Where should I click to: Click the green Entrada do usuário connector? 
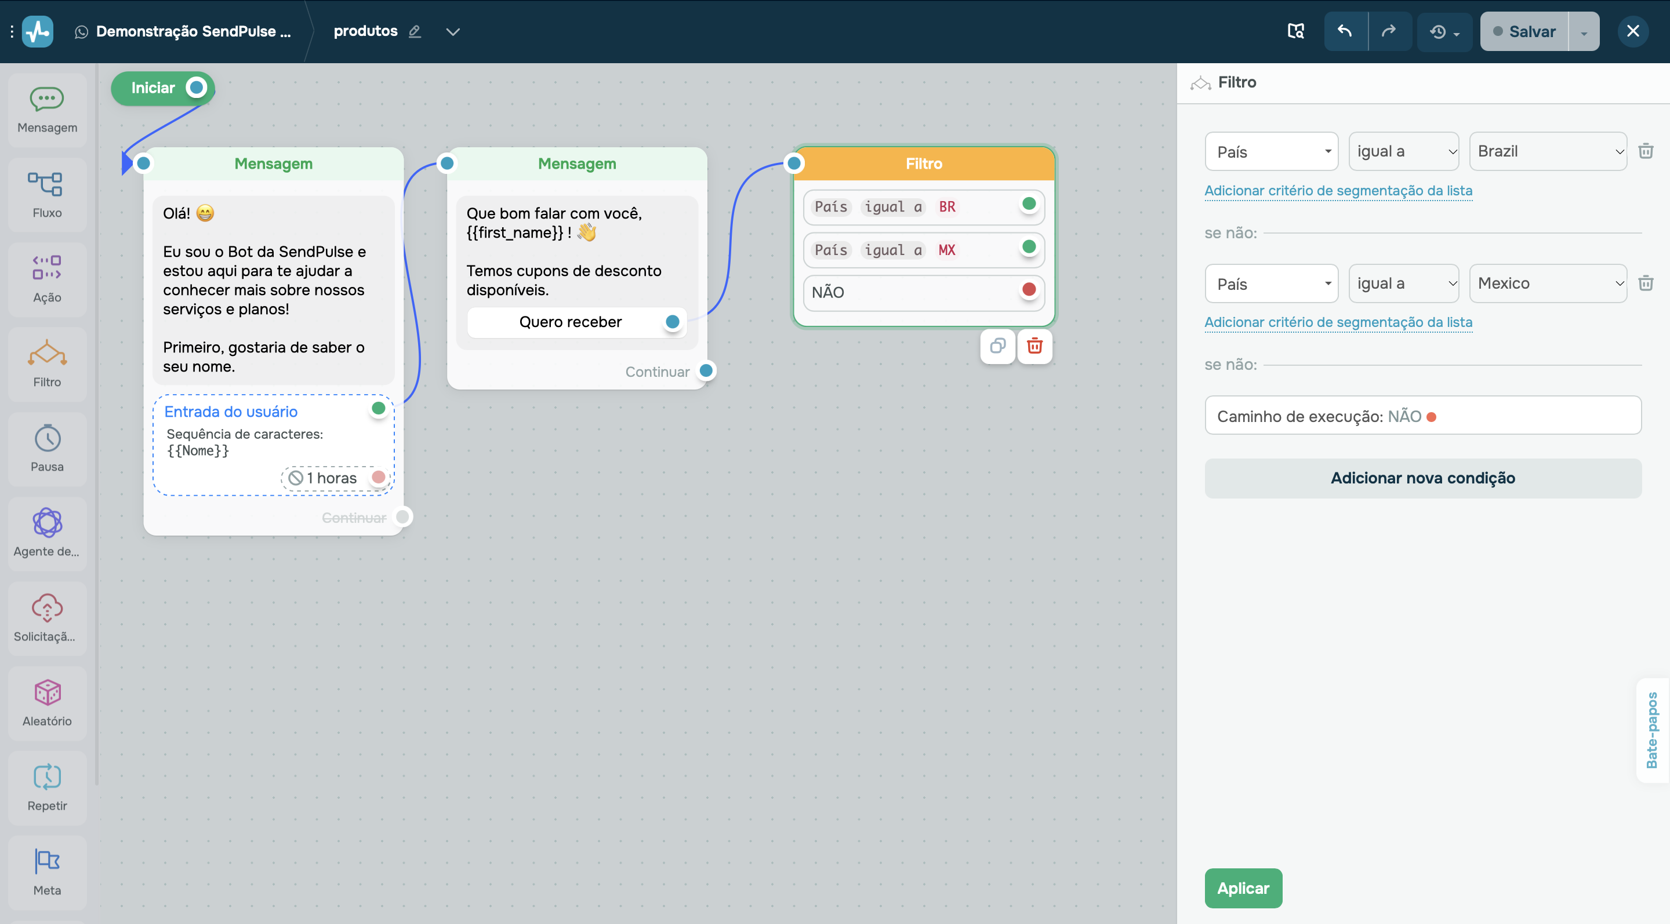point(379,409)
